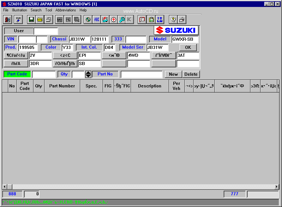Click the four-panel grid toolbar icon
Viewport: 282px width, 207px height.
(x=60, y=20)
